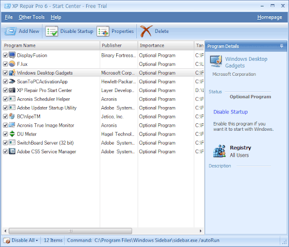
Task: Click the scrollbar left arrow
Action: point(5,231)
